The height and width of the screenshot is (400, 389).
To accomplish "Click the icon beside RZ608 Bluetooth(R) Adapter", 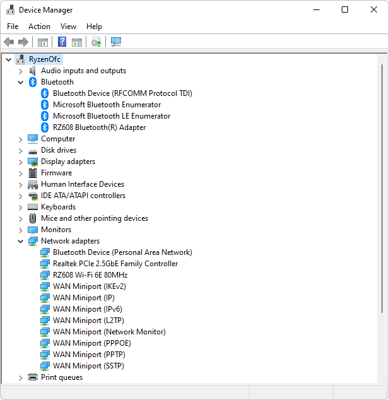I will tap(45, 127).
